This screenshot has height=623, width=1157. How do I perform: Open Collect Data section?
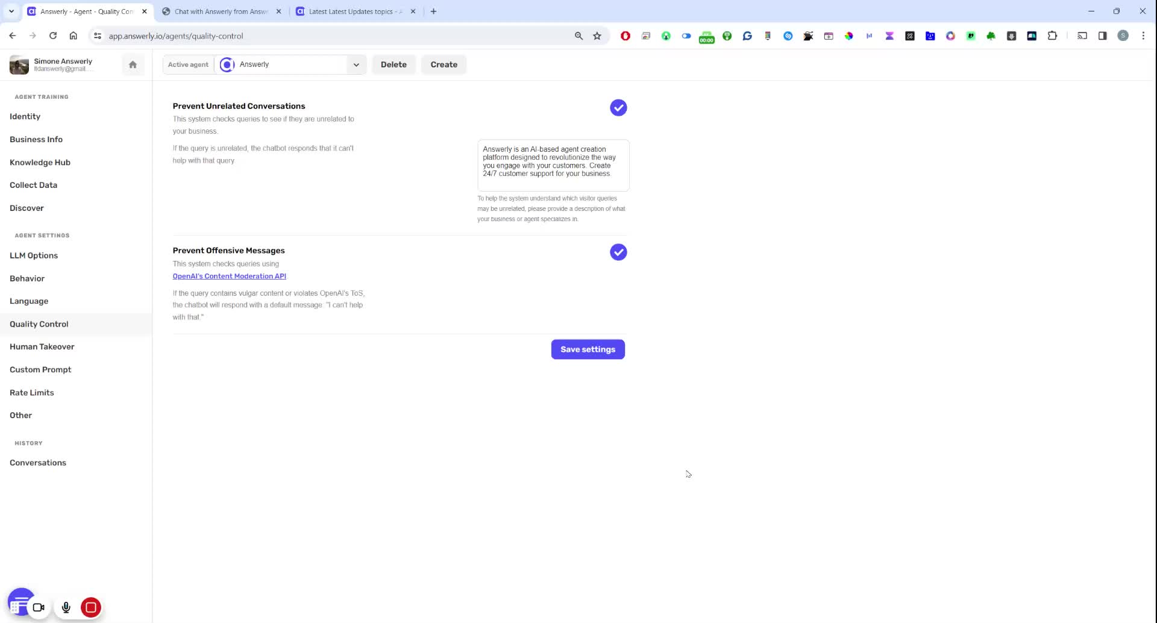pos(33,185)
